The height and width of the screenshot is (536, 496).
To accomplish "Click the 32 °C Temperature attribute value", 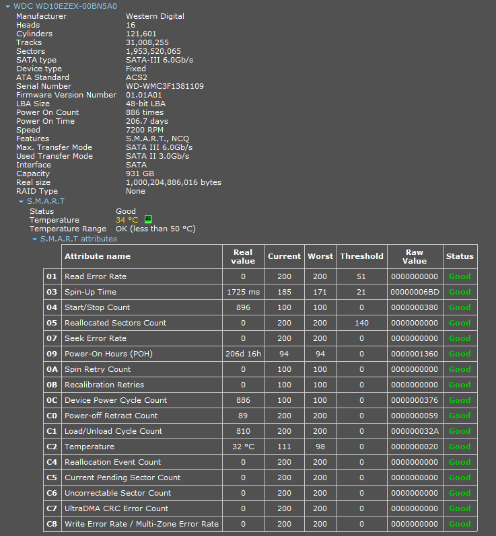I will pyautogui.click(x=243, y=447).
